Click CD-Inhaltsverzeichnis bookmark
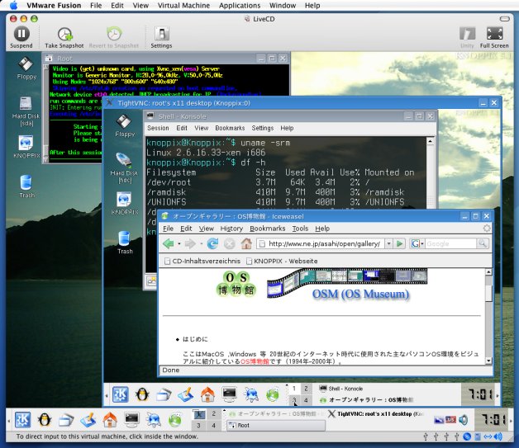Image resolution: width=519 pixels, height=448 pixels. (202, 261)
